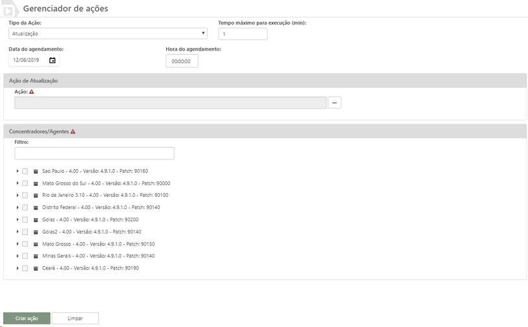528x327 pixels.
Task: Click the Hora do agendamento time field
Action: (182, 61)
